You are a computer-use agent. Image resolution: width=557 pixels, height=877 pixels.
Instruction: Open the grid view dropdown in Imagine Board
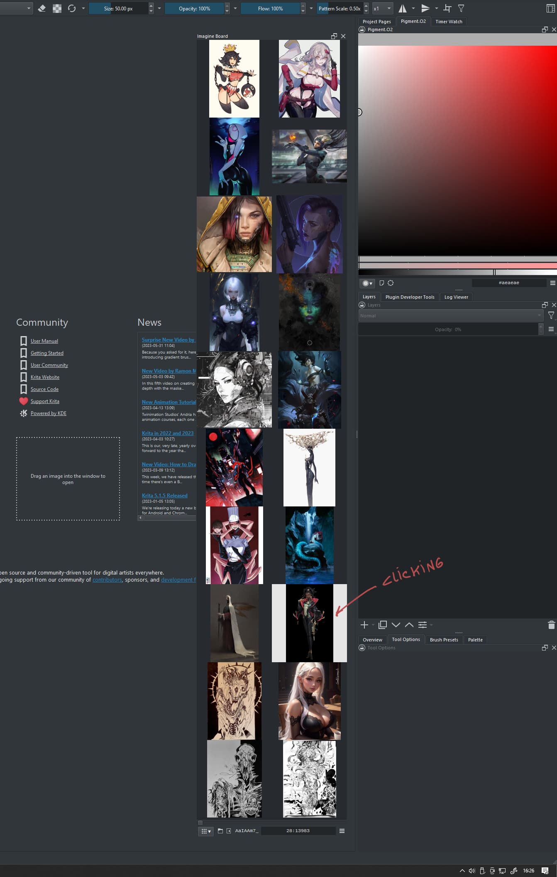206,831
